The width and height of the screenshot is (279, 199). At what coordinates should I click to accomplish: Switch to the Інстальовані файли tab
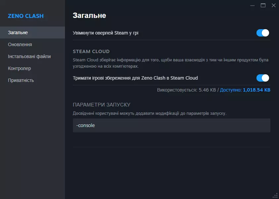tap(29, 56)
